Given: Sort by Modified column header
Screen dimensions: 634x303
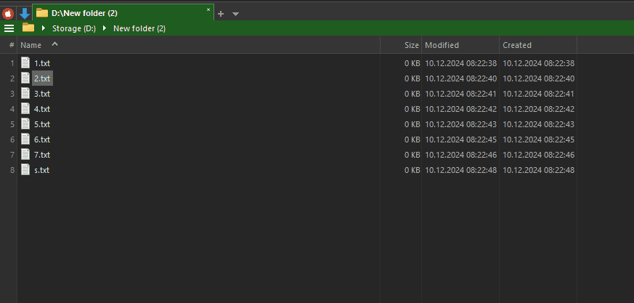Looking at the screenshot, I should click(442, 45).
